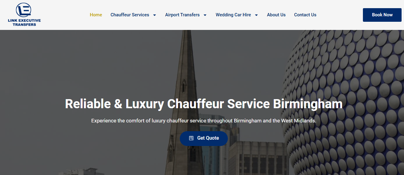Click the Experience the comfort subtitle text
The height and width of the screenshot is (175, 404).
[204, 121]
